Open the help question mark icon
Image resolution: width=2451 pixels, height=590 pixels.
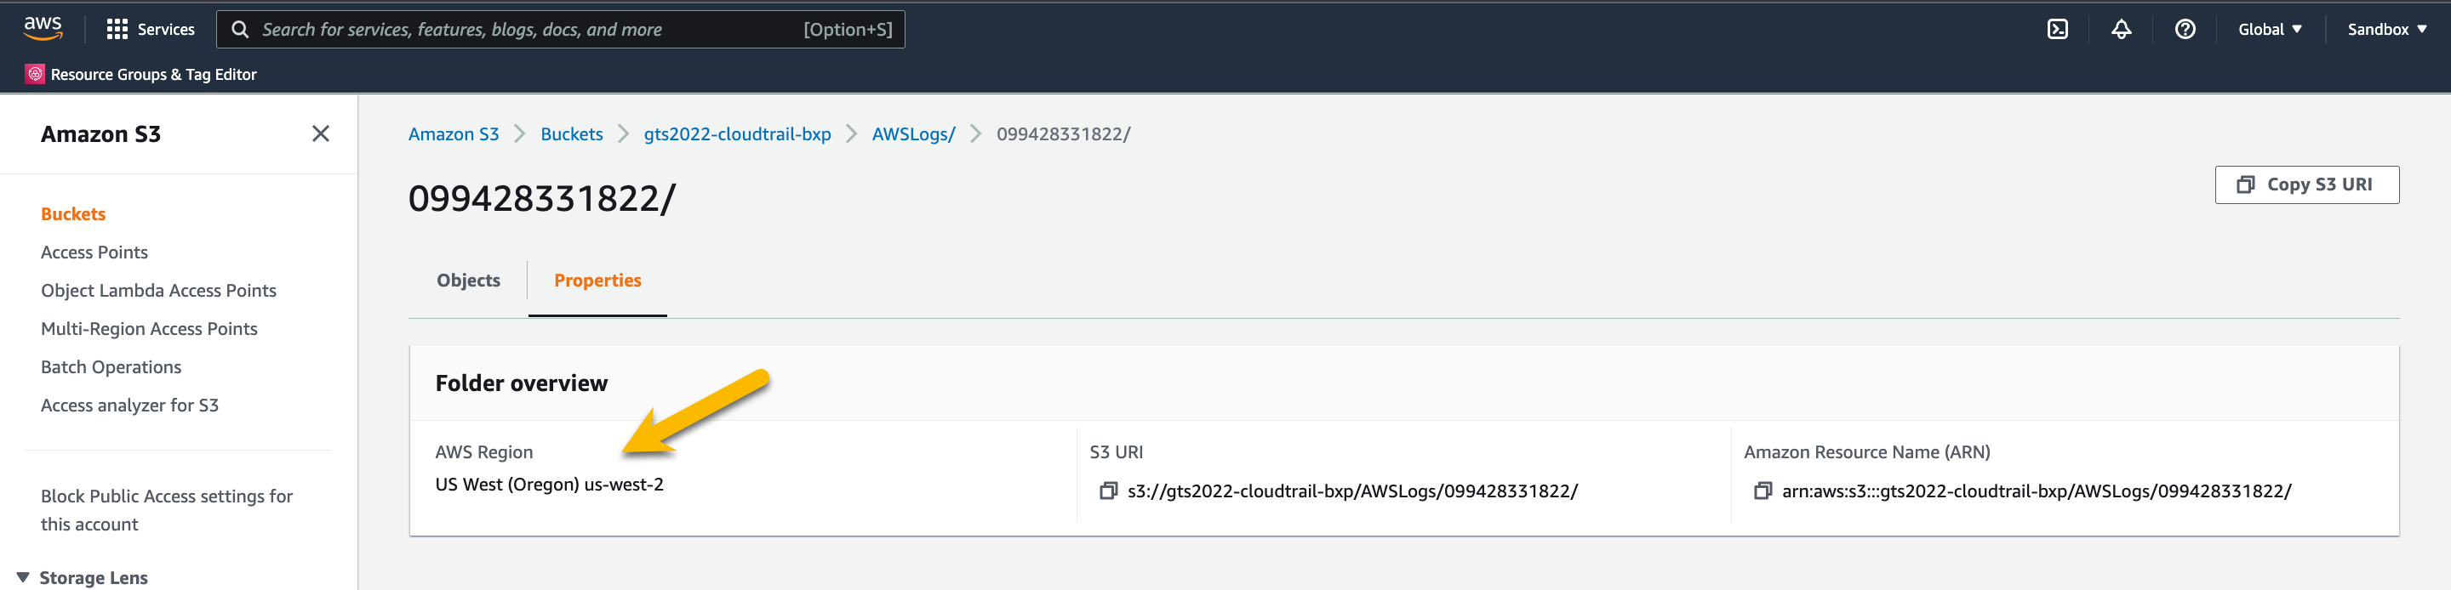click(2185, 30)
